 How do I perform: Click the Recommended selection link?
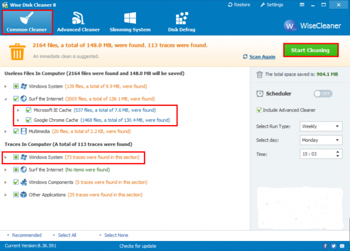[27, 235]
